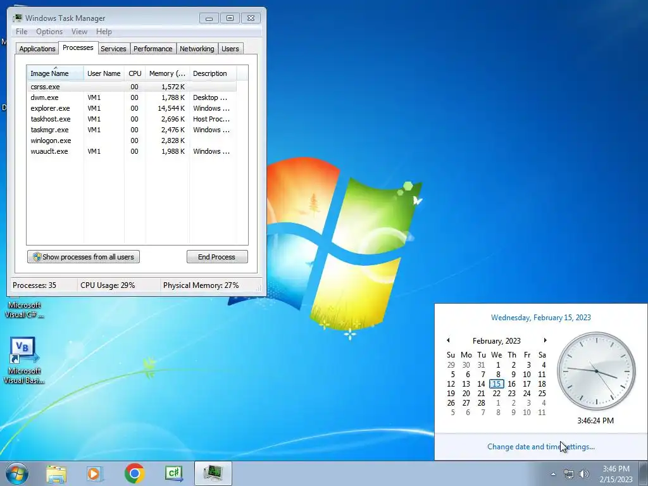The height and width of the screenshot is (486, 648).
Task: Click the Task Manager title bar icon
Action: point(17,18)
